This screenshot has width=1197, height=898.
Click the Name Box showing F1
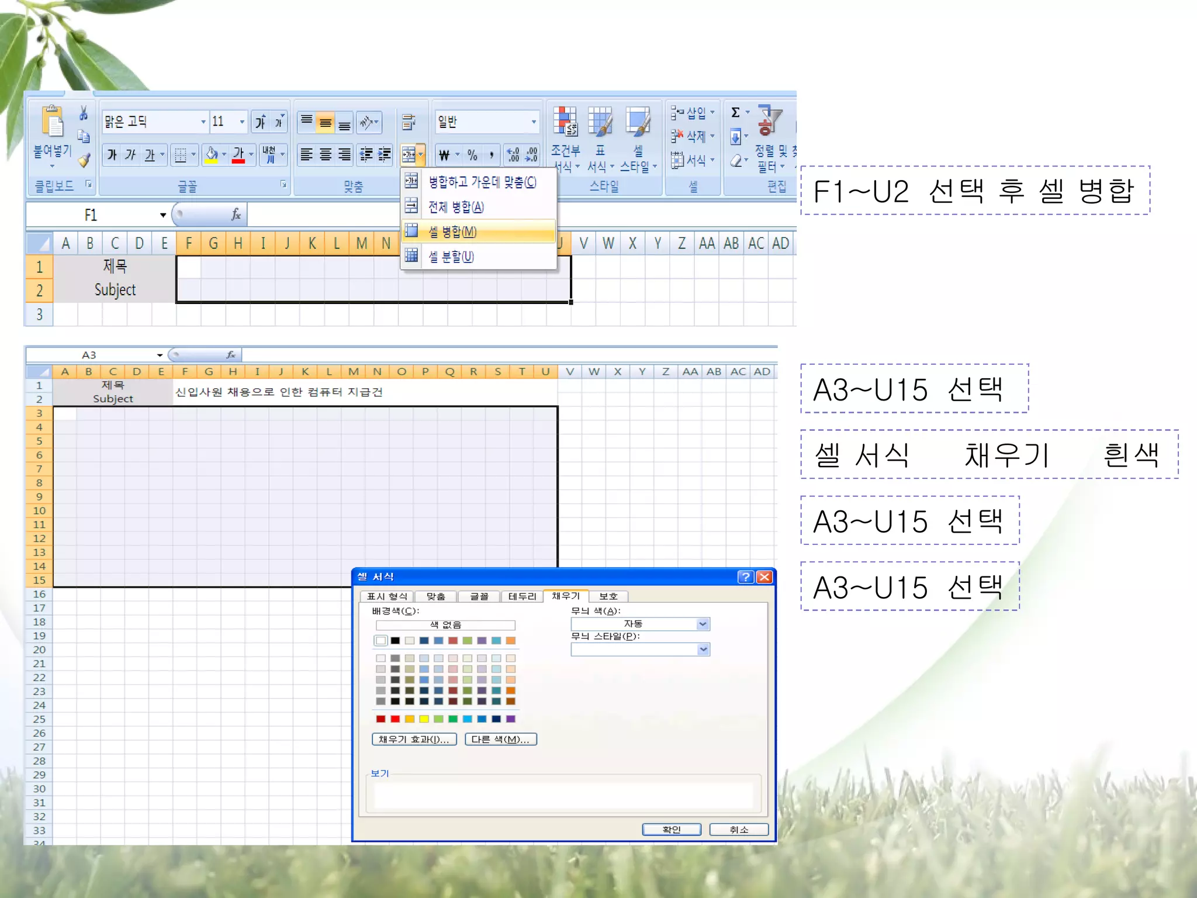pyautogui.click(x=91, y=215)
